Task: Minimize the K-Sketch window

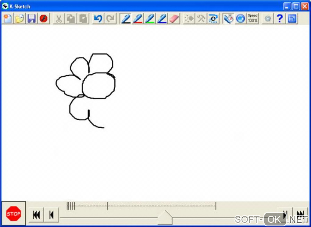Action: tap(287, 6)
